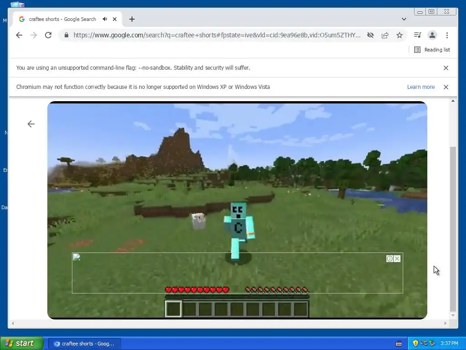This screenshot has height=350, width=466.
Task: Click the horizontal scroll right arrow
Action: [x=445, y=323]
